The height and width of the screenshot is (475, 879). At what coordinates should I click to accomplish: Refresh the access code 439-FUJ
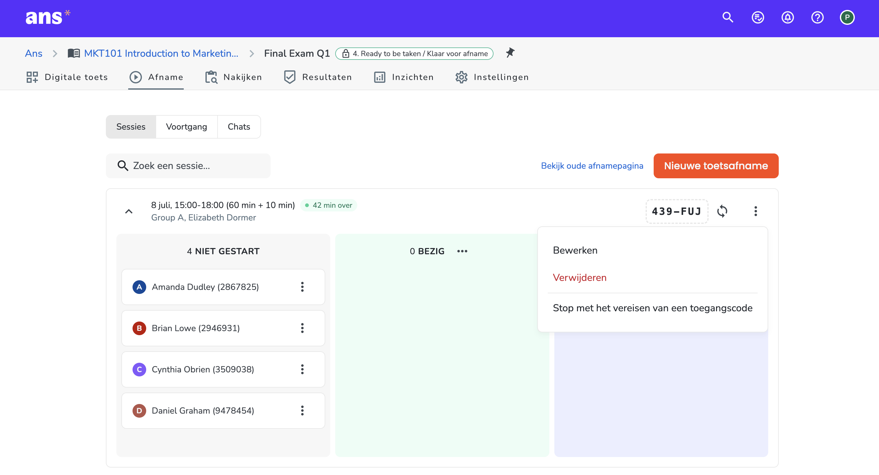pos(722,211)
